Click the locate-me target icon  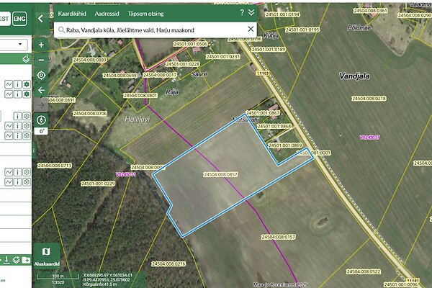(41, 75)
